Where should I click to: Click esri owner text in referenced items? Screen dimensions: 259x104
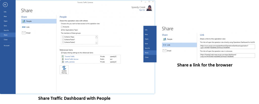[112, 59]
